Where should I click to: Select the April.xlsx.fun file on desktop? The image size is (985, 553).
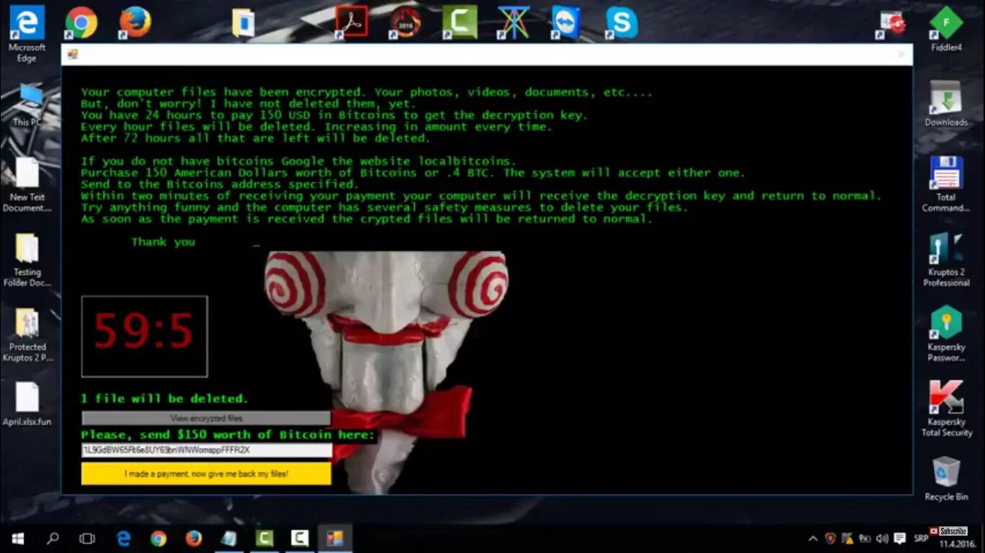(27, 404)
